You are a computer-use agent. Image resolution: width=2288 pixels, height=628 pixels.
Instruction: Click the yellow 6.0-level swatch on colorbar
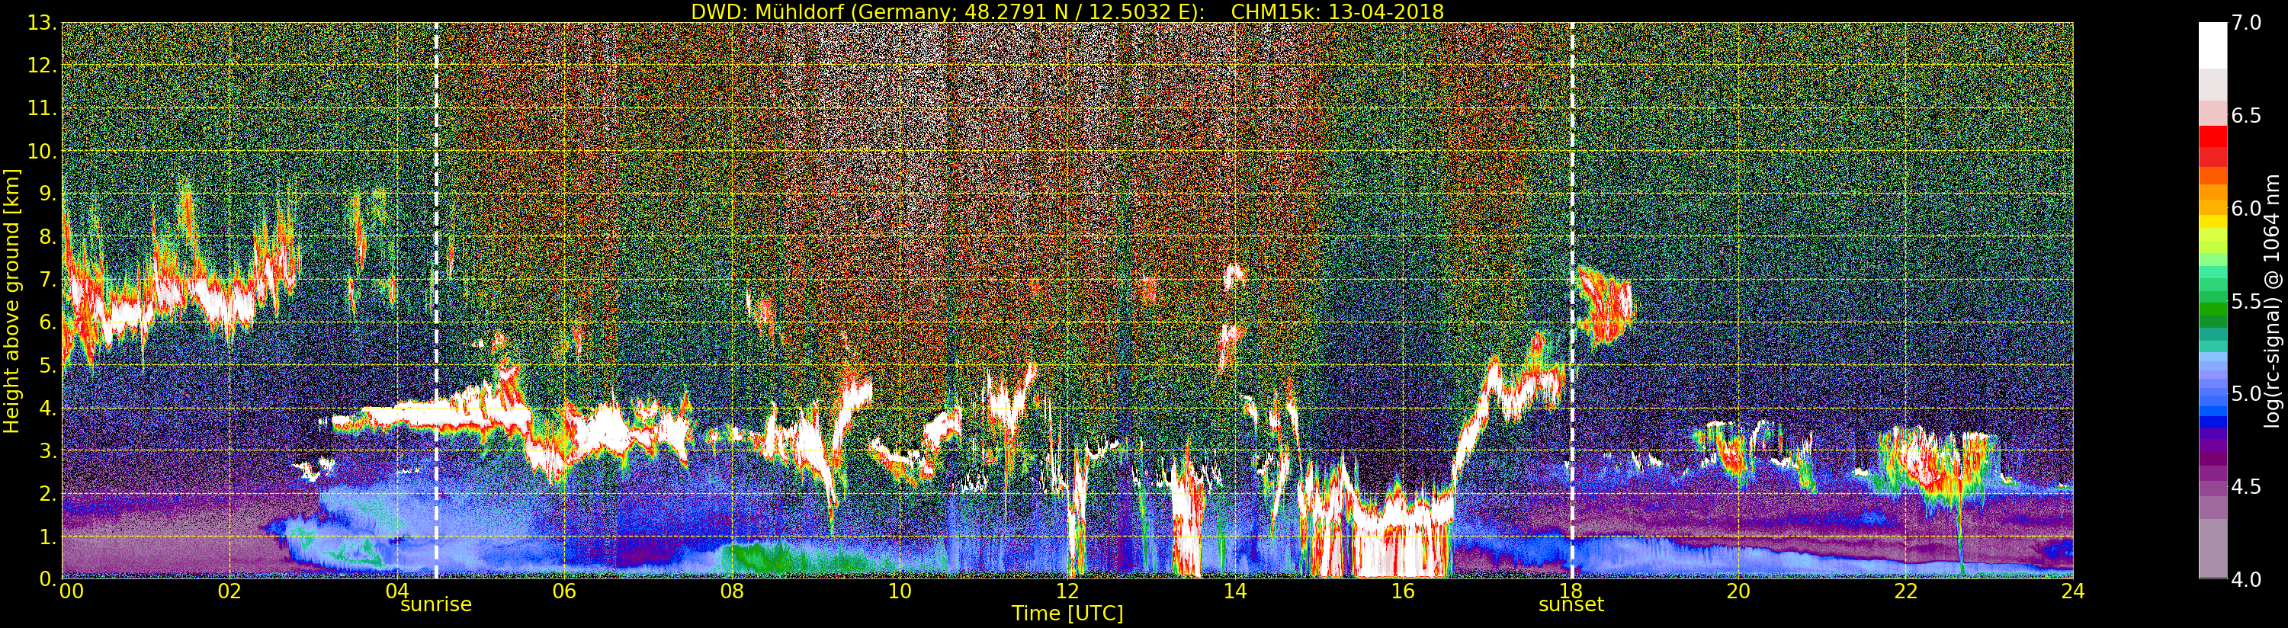tap(2213, 220)
